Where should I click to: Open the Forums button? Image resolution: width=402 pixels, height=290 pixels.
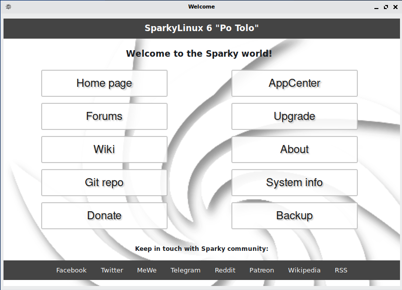click(x=104, y=116)
